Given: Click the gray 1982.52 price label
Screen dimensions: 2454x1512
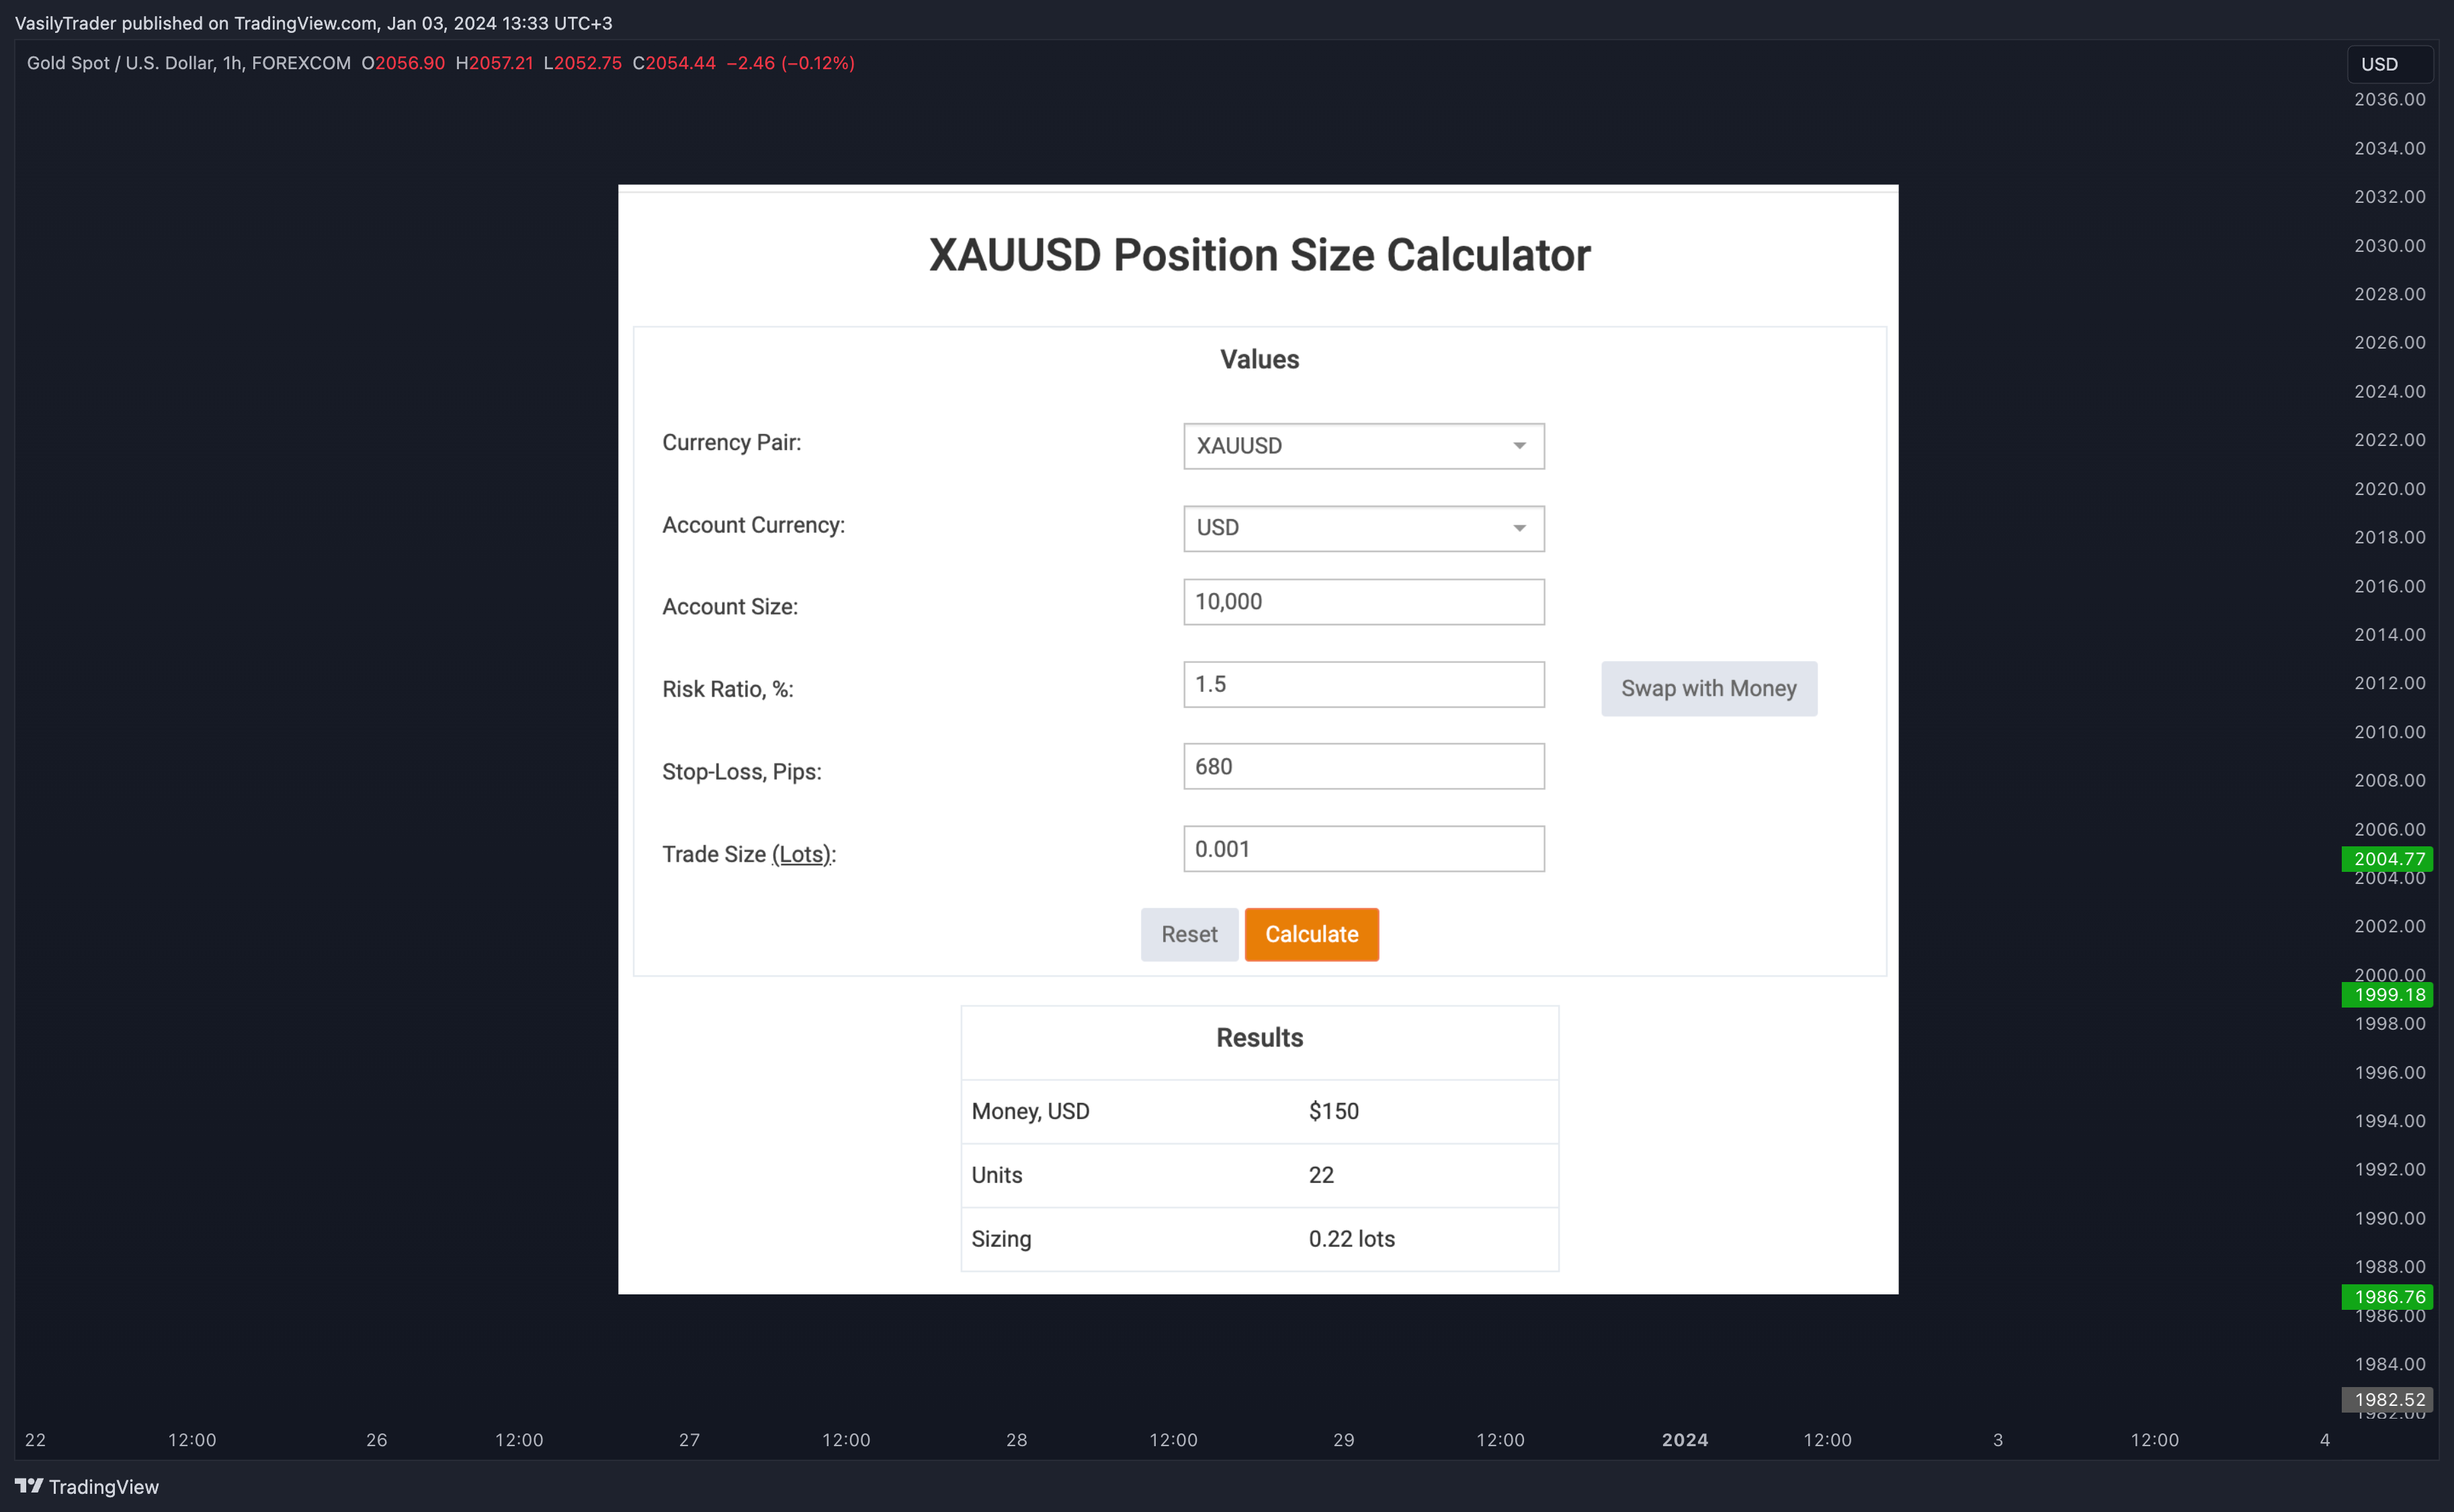Looking at the screenshot, I should 2388,1399.
